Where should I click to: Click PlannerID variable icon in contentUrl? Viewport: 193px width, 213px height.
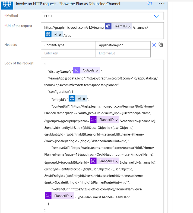93,120
